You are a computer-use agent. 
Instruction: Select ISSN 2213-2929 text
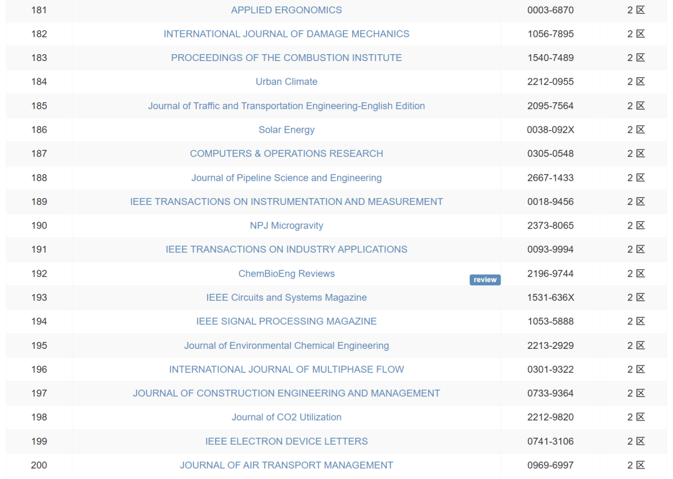pos(550,346)
